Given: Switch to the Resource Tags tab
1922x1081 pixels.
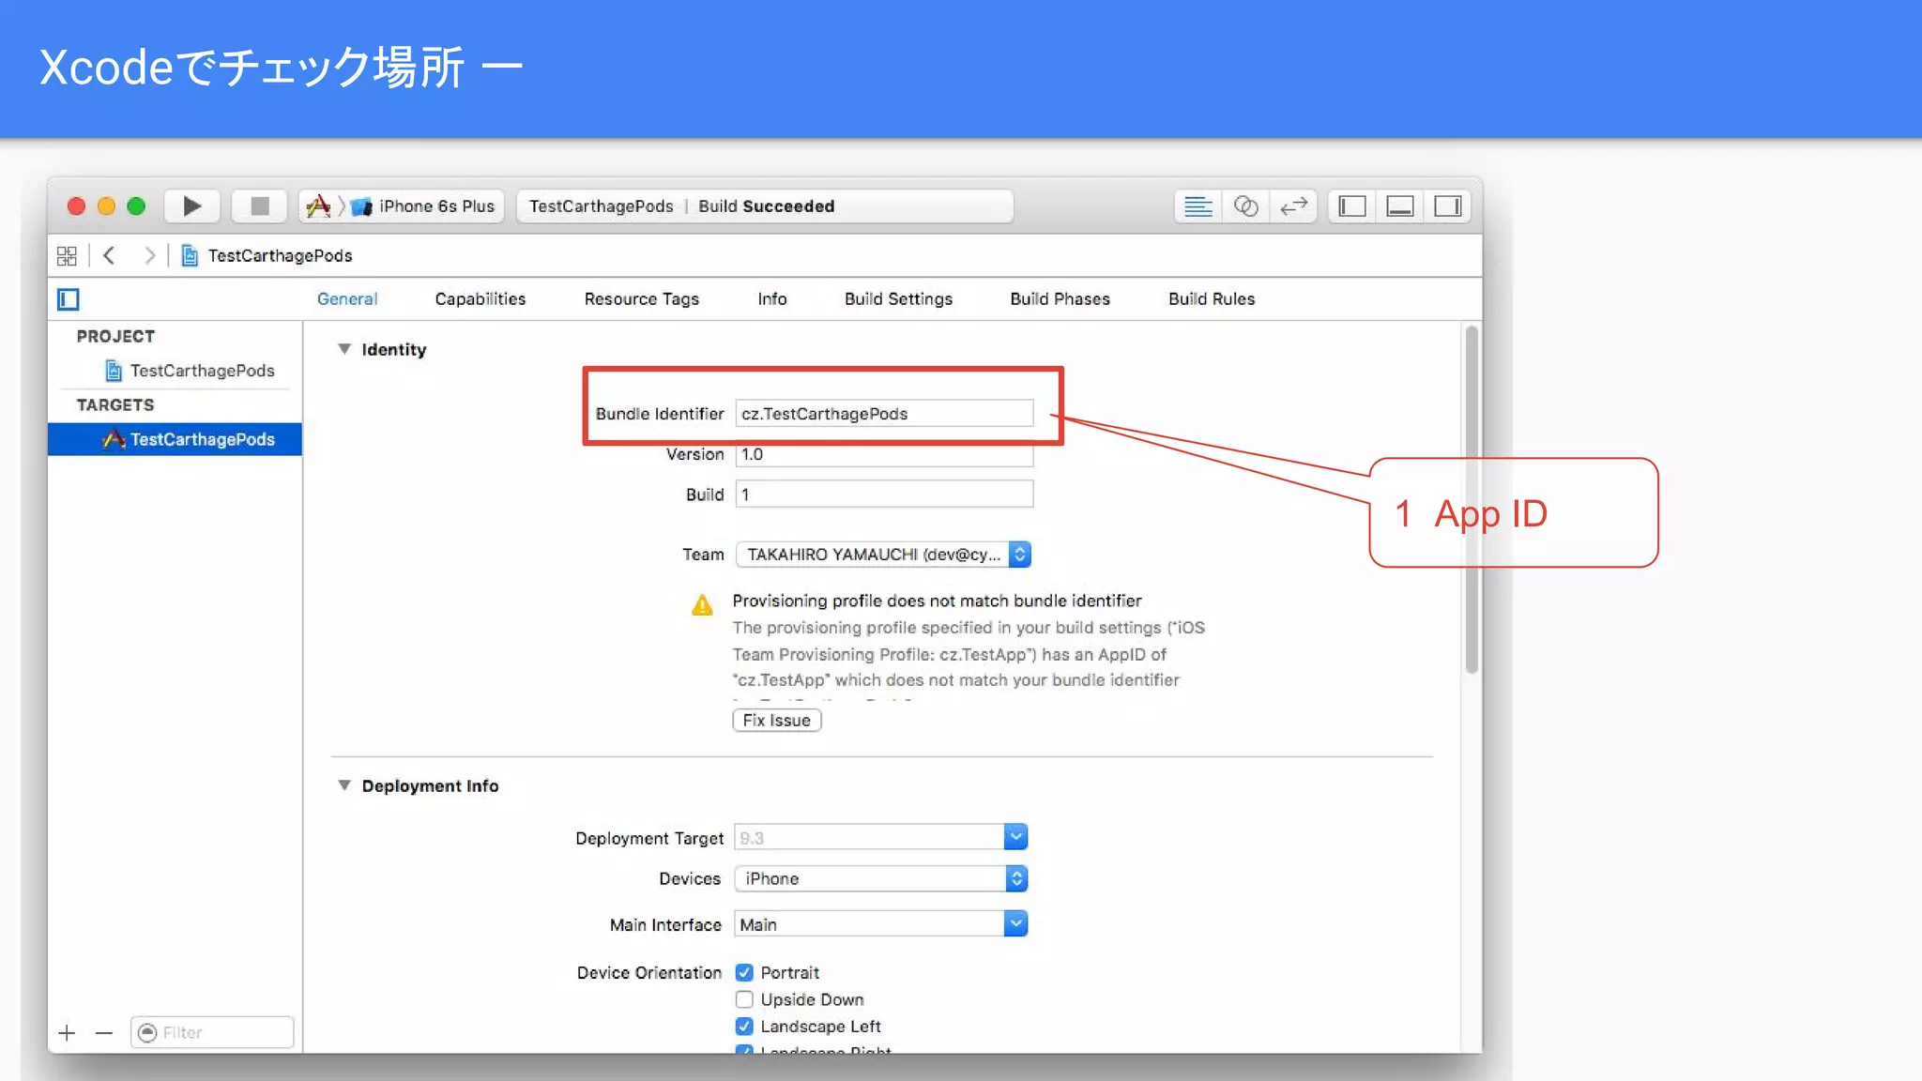Looking at the screenshot, I should click(642, 299).
